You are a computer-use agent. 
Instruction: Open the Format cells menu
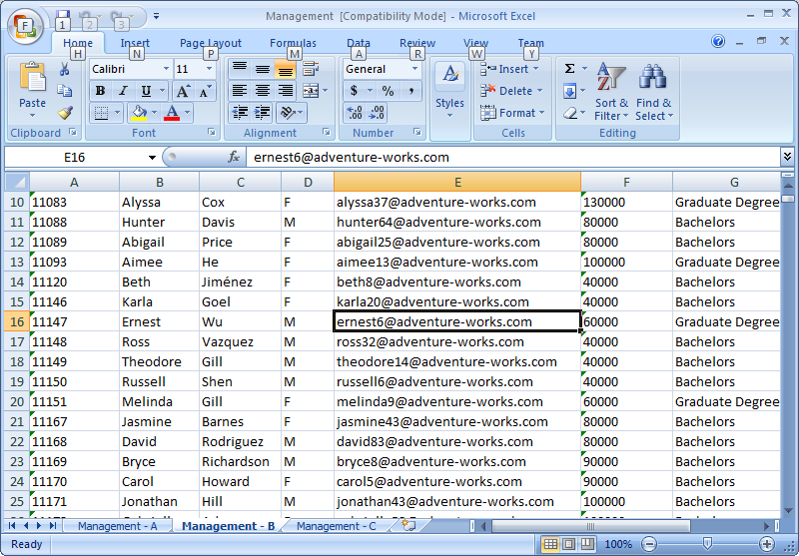512,113
